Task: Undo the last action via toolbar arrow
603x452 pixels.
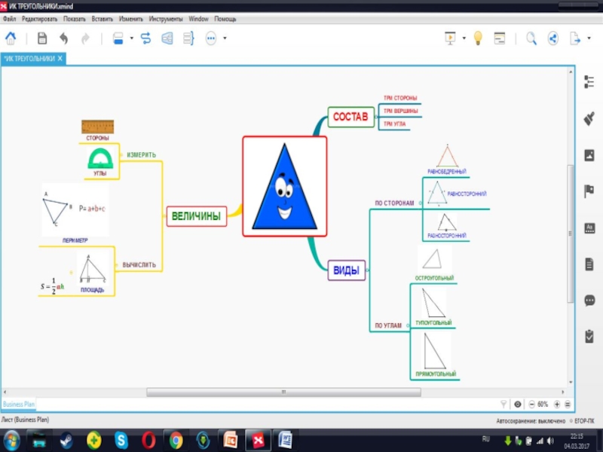Action: pyautogui.click(x=63, y=38)
